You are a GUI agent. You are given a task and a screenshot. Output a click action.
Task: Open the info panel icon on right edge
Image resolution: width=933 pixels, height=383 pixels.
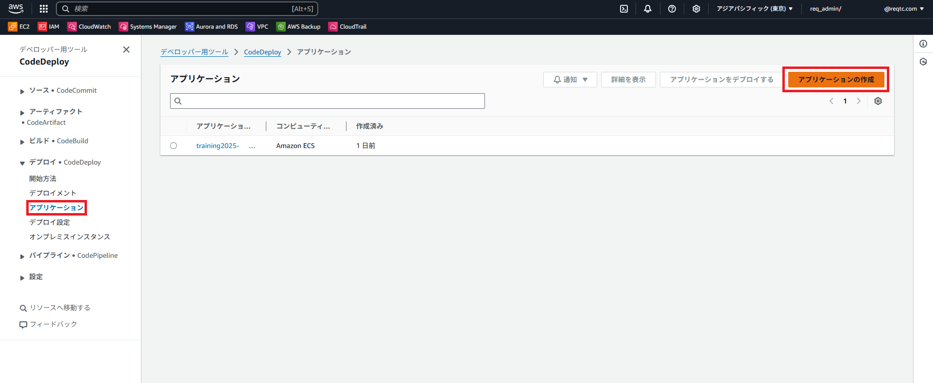pyautogui.click(x=923, y=44)
